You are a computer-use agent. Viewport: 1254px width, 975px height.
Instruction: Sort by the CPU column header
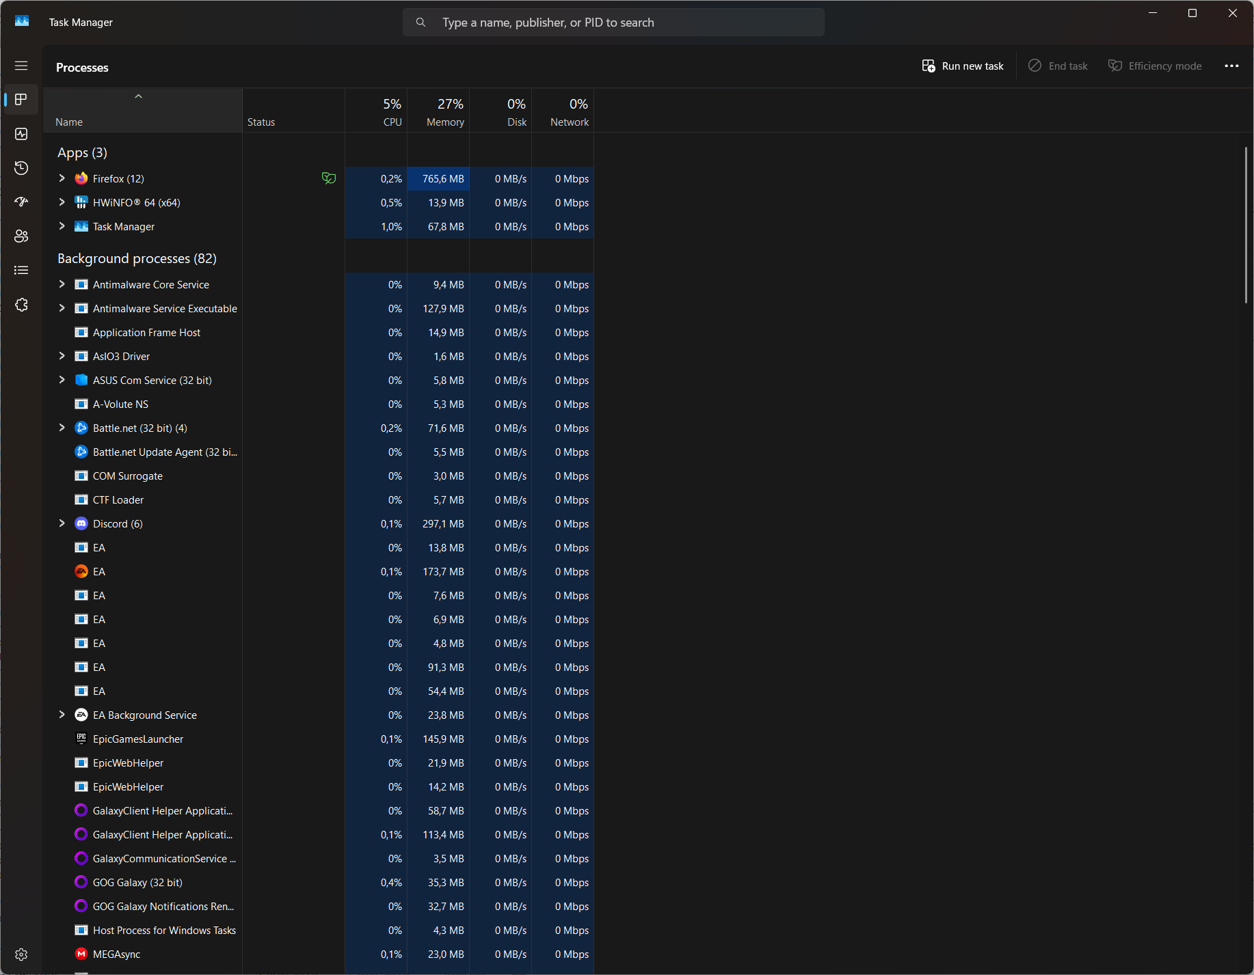click(376, 111)
